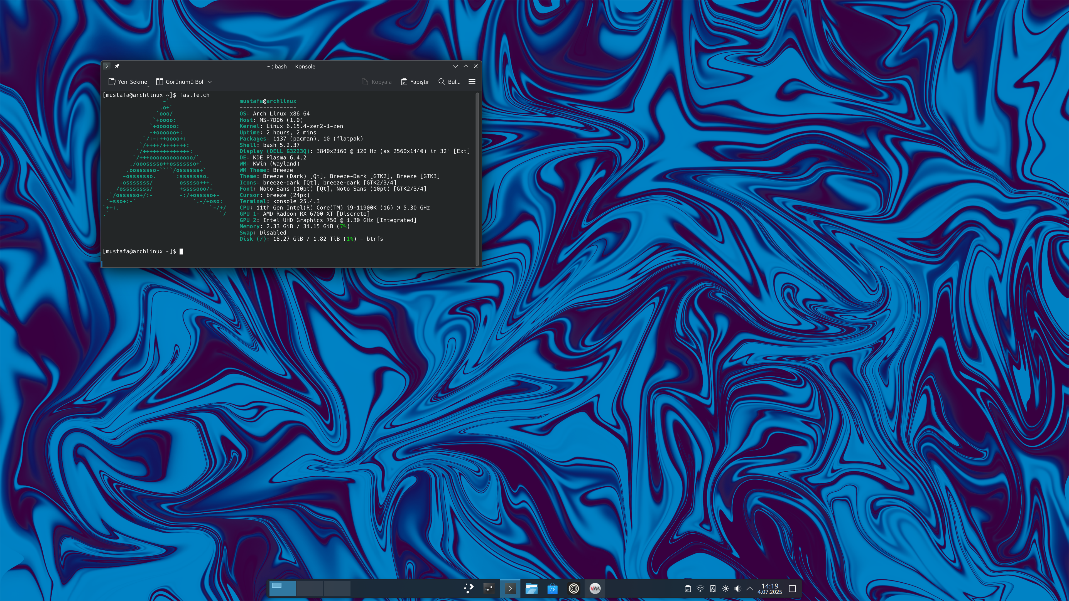Open the Bul... search in Konsole

coord(449,82)
